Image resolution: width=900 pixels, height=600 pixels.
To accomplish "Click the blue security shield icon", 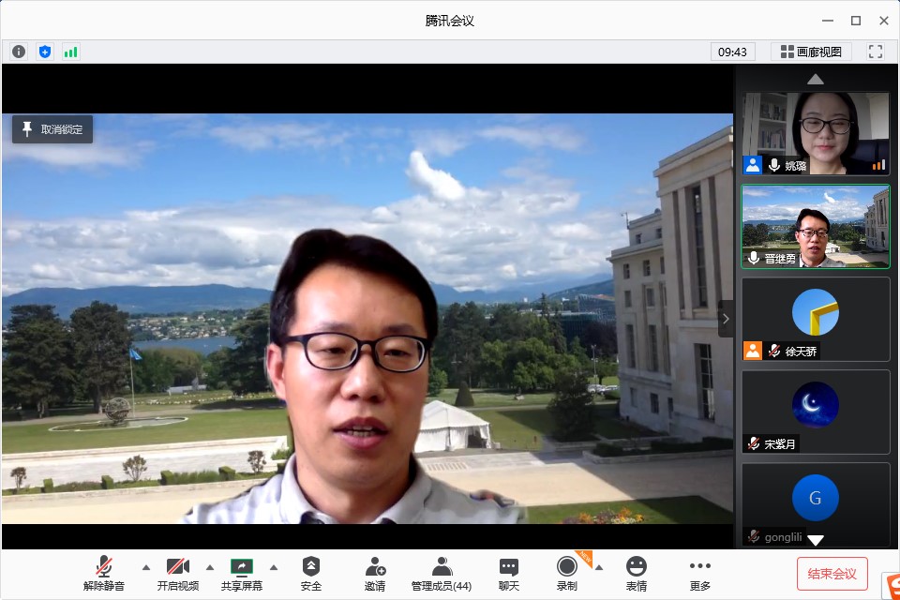I will pos(45,52).
